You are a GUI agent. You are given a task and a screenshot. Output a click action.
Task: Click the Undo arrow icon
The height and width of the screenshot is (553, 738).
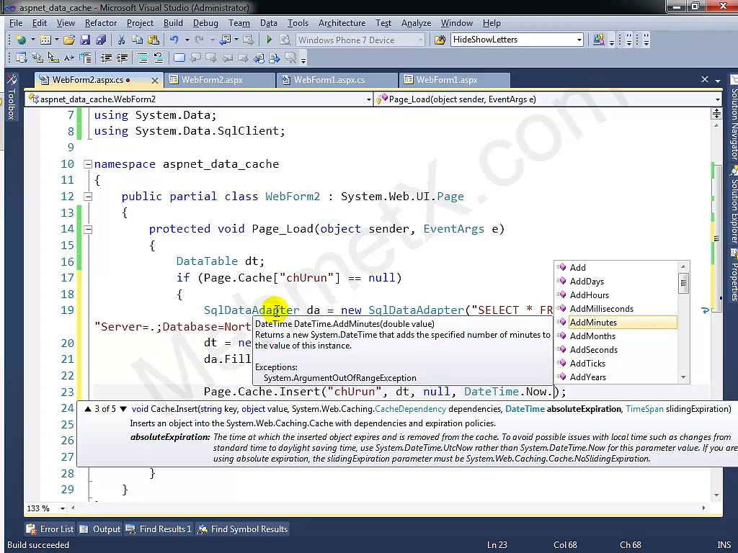tap(174, 40)
